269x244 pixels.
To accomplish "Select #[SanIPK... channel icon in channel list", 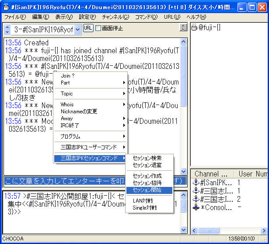I will coord(197,183).
